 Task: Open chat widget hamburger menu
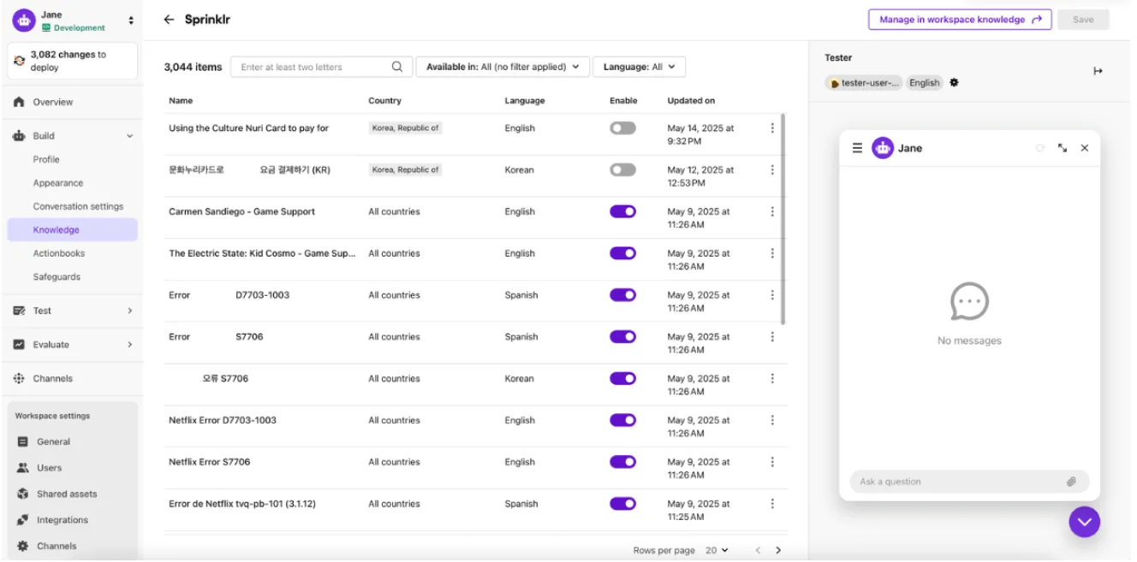(x=857, y=148)
